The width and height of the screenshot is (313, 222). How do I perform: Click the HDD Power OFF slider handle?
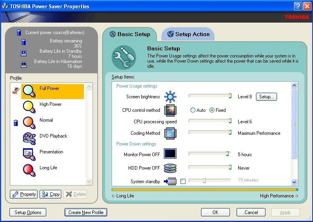(x=230, y=167)
